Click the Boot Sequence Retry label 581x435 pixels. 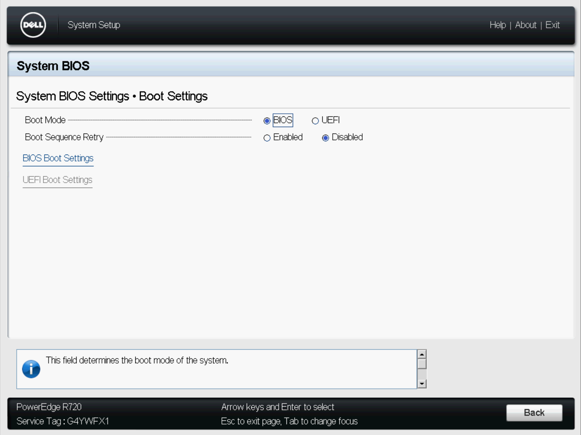click(64, 137)
